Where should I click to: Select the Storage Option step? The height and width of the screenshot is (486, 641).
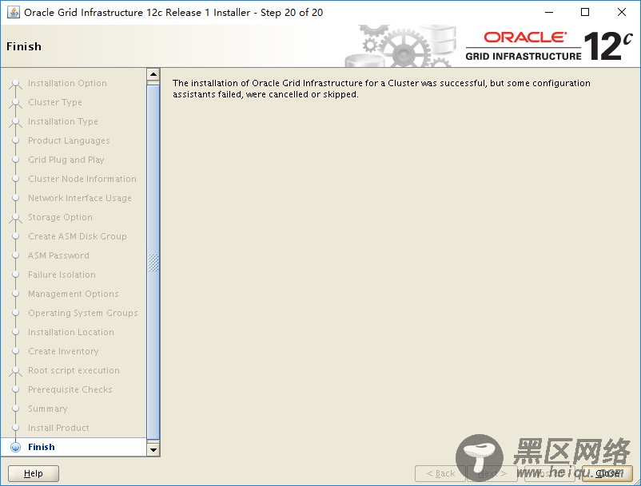60,217
